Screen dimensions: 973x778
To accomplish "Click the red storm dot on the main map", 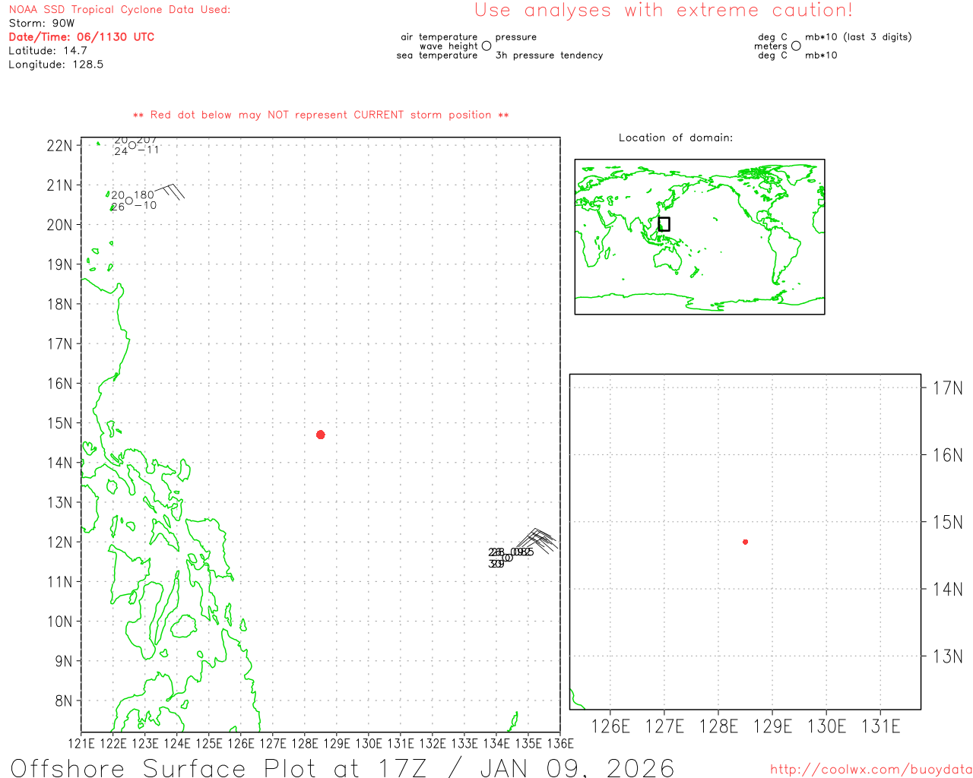I will coord(321,435).
